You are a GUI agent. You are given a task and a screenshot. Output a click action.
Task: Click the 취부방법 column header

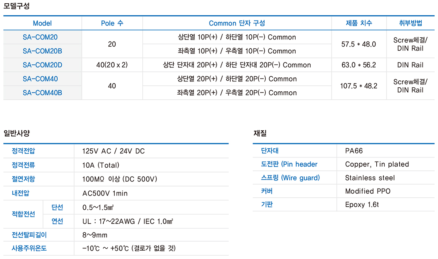pos(411,23)
